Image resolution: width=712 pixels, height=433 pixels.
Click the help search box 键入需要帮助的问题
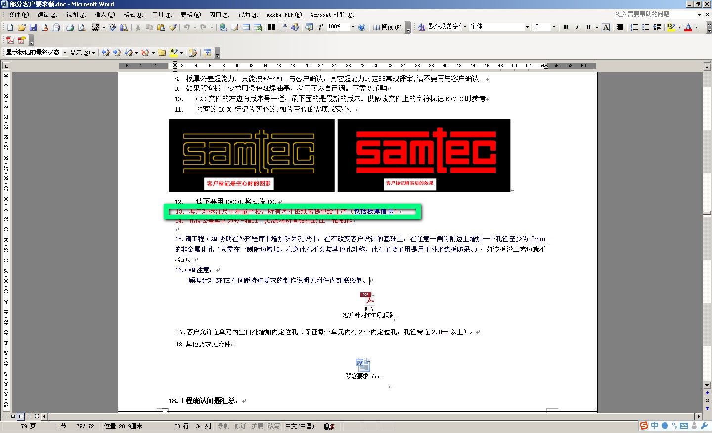656,14
